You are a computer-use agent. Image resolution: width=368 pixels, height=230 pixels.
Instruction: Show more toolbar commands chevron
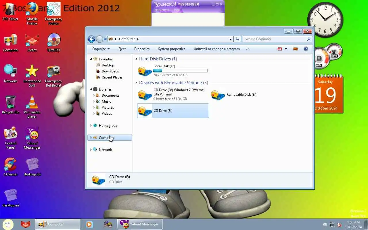click(x=247, y=49)
